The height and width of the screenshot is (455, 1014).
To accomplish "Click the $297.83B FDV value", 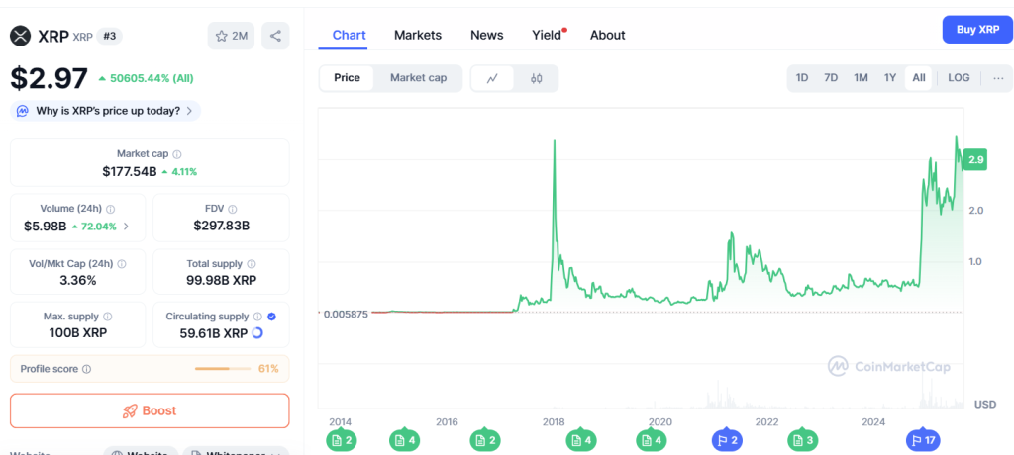I will 221,226.
